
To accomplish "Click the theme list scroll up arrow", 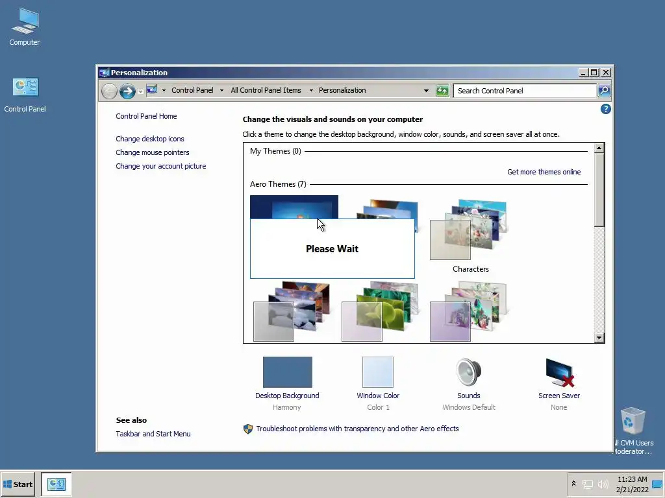I will (x=599, y=148).
